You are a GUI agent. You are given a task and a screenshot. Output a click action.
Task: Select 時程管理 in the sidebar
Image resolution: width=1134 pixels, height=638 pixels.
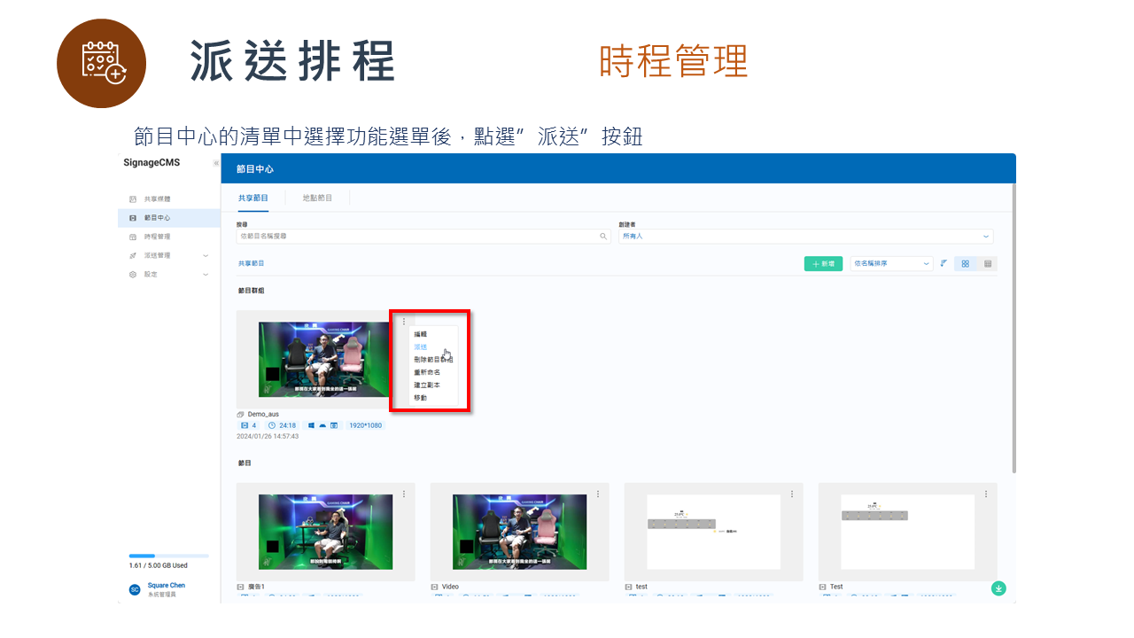click(x=156, y=236)
